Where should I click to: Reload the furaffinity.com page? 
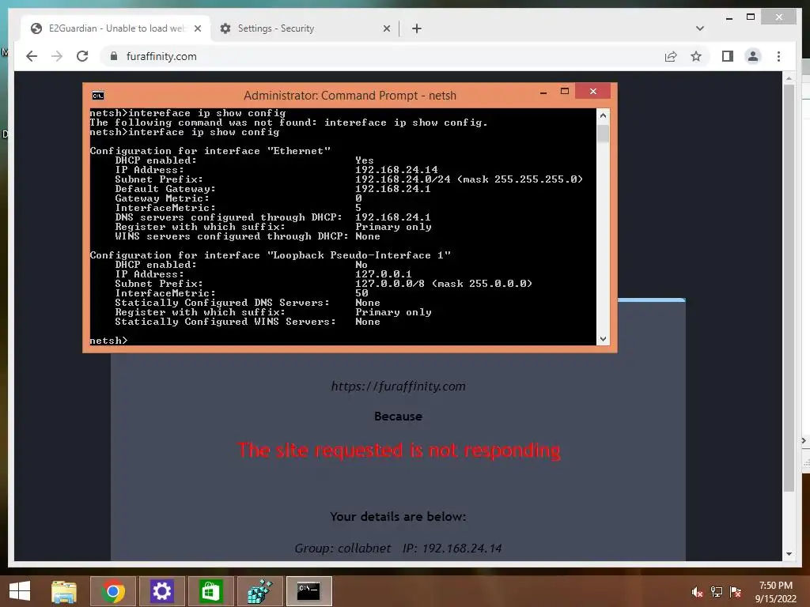(x=82, y=56)
